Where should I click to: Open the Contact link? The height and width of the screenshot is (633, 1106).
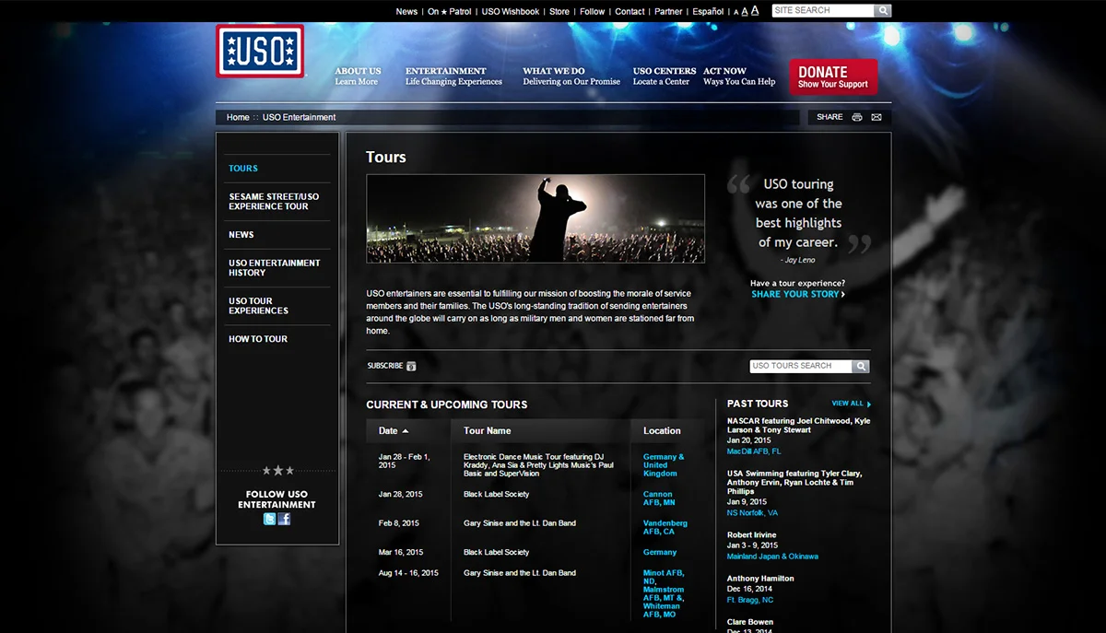click(x=629, y=11)
